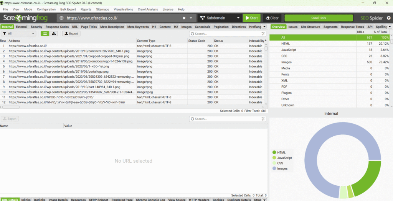The width and height of the screenshot is (393, 201).
Task: Open the Licence menu
Action: click(x=168, y=9)
